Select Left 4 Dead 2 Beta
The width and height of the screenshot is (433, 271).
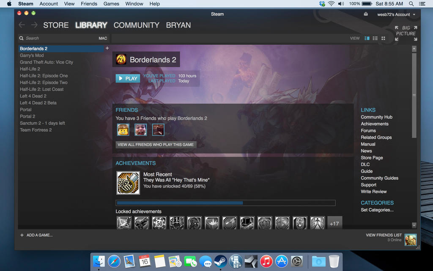click(x=38, y=102)
